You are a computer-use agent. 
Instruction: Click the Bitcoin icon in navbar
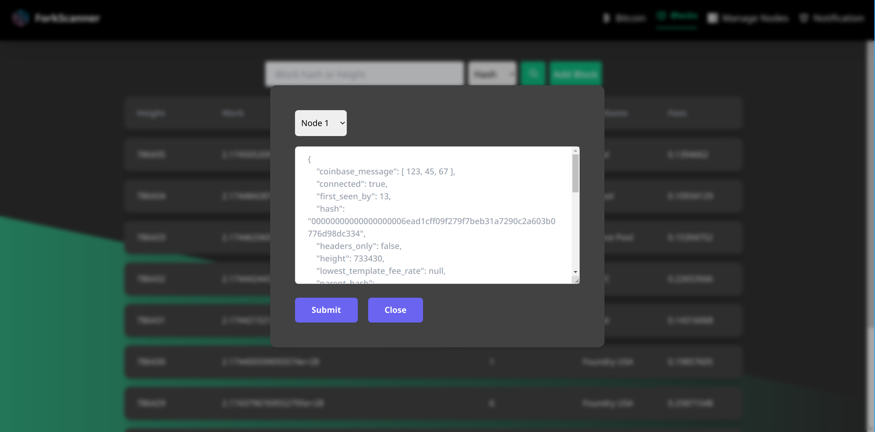(x=606, y=18)
